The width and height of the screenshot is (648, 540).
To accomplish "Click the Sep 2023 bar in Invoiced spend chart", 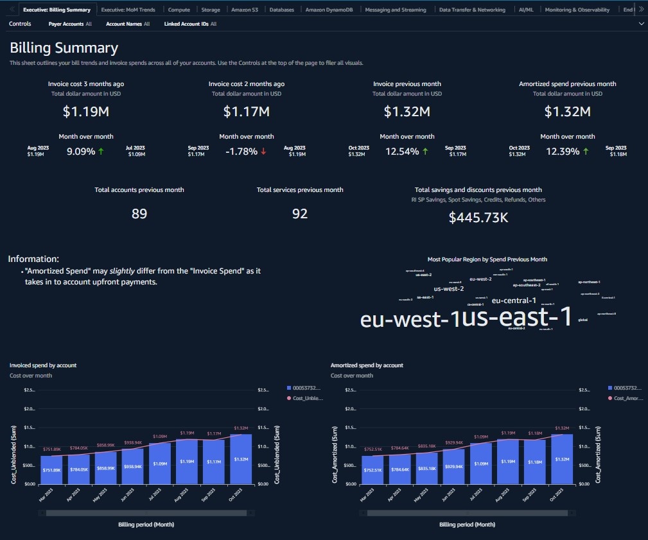I will tap(214, 462).
